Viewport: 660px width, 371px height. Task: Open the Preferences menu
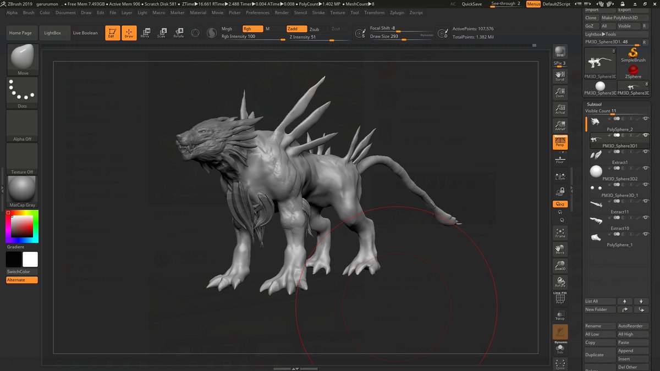point(258,12)
